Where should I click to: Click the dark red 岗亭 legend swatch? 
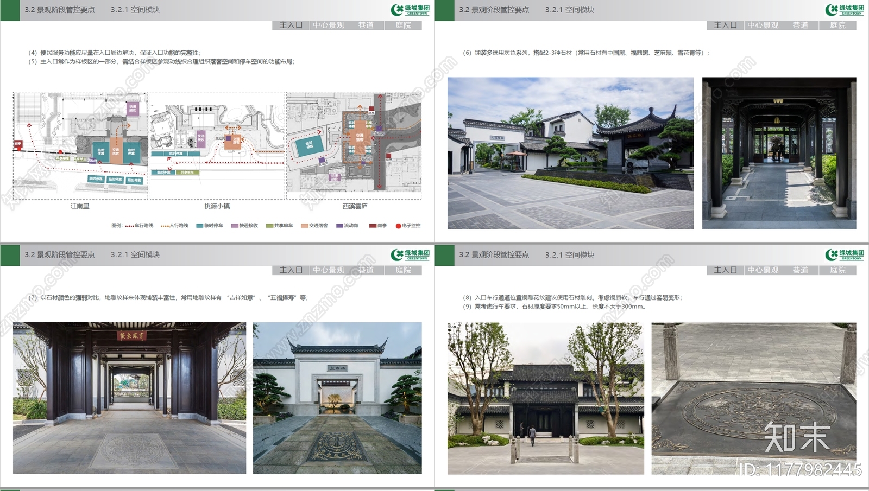[x=373, y=226]
